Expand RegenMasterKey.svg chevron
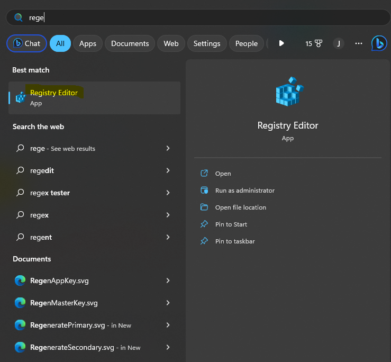The width and height of the screenshot is (391, 362). click(168, 303)
